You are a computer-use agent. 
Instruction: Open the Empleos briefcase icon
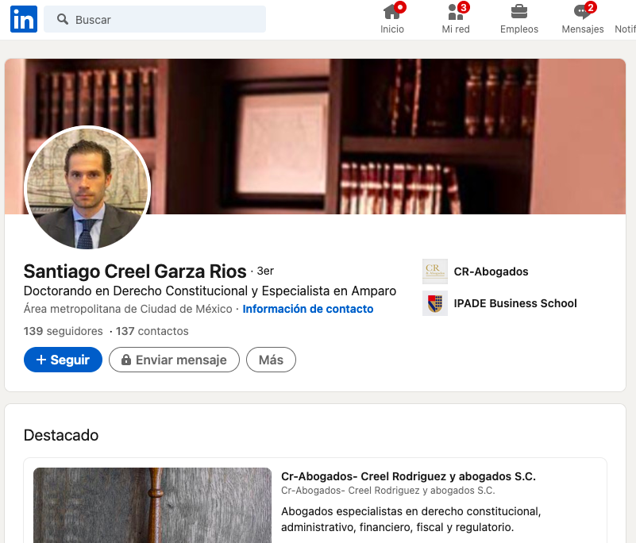(518, 11)
